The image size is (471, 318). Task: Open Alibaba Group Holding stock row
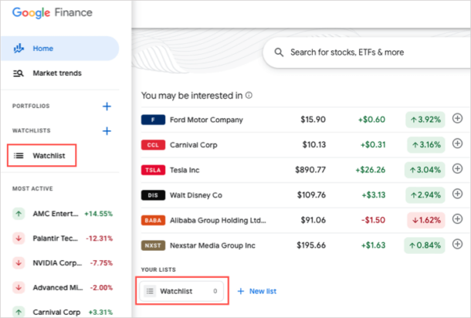pos(304,220)
